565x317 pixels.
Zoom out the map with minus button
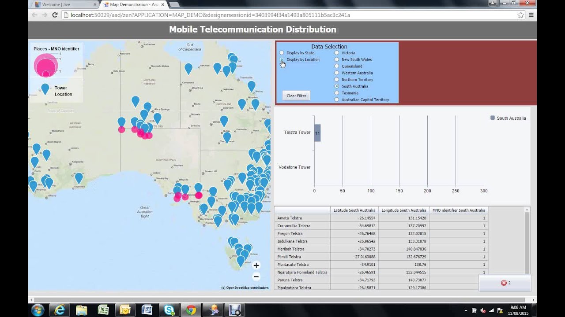[x=256, y=276]
